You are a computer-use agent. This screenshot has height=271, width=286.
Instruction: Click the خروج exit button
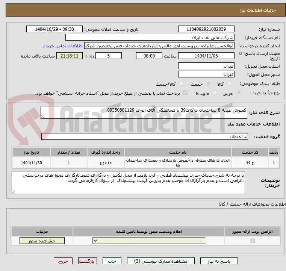coord(63,261)
